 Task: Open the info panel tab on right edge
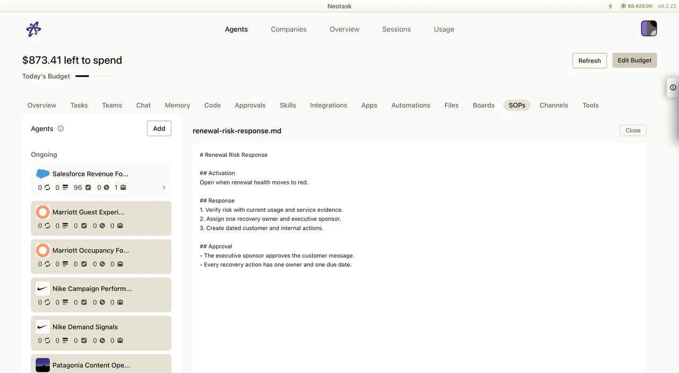673,87
